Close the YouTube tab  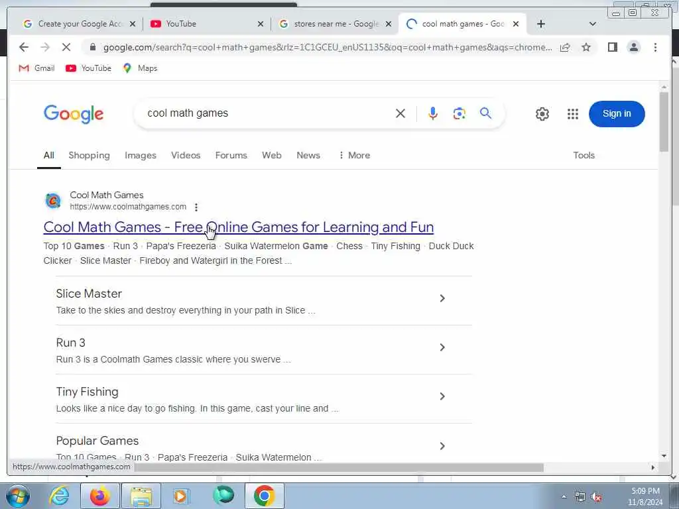(260, 24)
